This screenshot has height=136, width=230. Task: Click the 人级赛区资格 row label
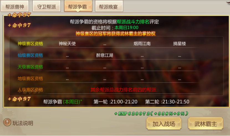coord(30,90)
